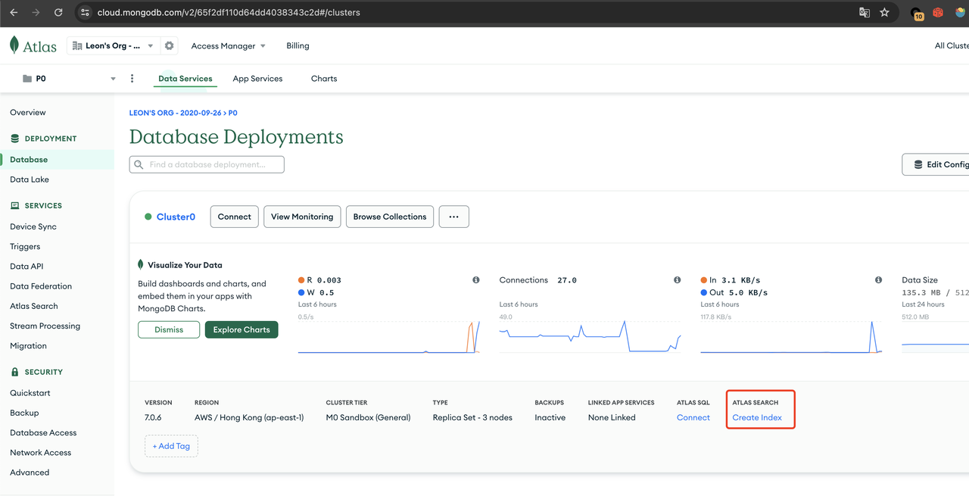
Task: Switch to the App Services tab
Action: pyautogui.click(x=257, y=79)
